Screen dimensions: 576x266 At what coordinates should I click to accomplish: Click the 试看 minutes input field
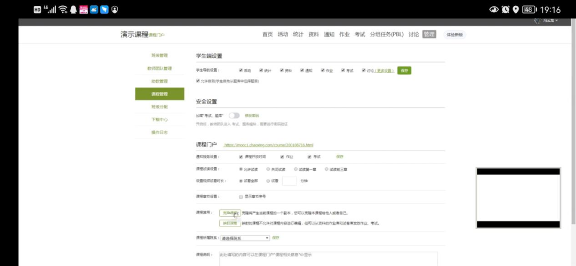tap(289, 181)
